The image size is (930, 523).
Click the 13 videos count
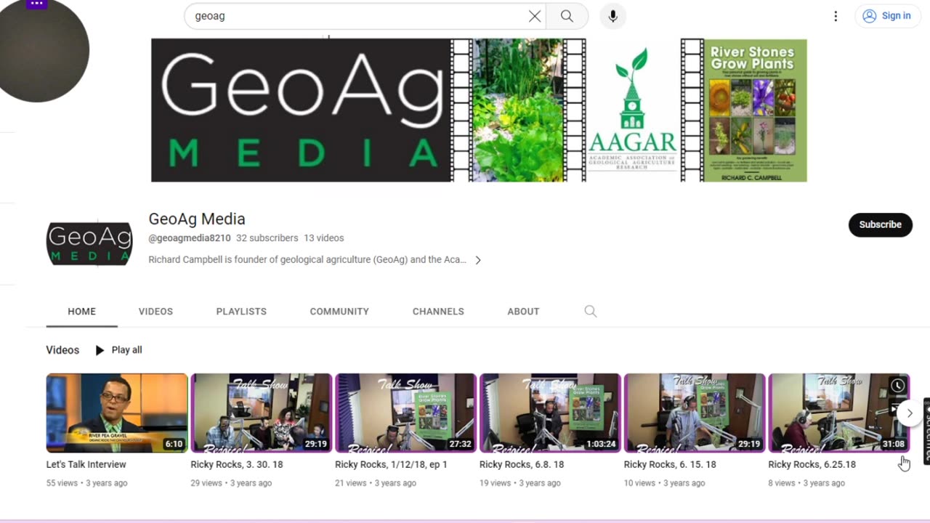pos(324,238)
